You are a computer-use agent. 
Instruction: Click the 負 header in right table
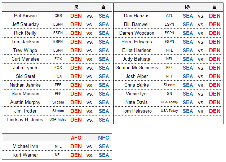[214, 7]
